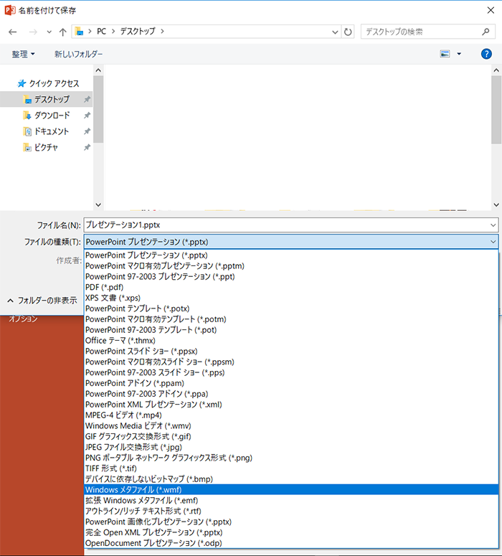Screen dimensions: 502x556
Task: Choose PowerPoint プレゼンテーション (*.pptx) at the list top
Action: [x=291, y=255]
